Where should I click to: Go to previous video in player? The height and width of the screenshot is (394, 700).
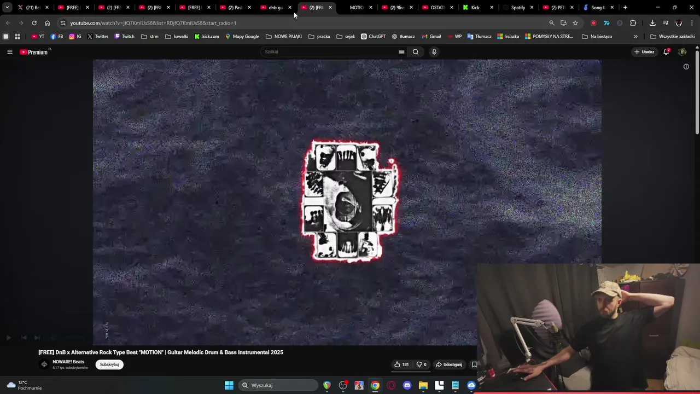click(23, 338)
